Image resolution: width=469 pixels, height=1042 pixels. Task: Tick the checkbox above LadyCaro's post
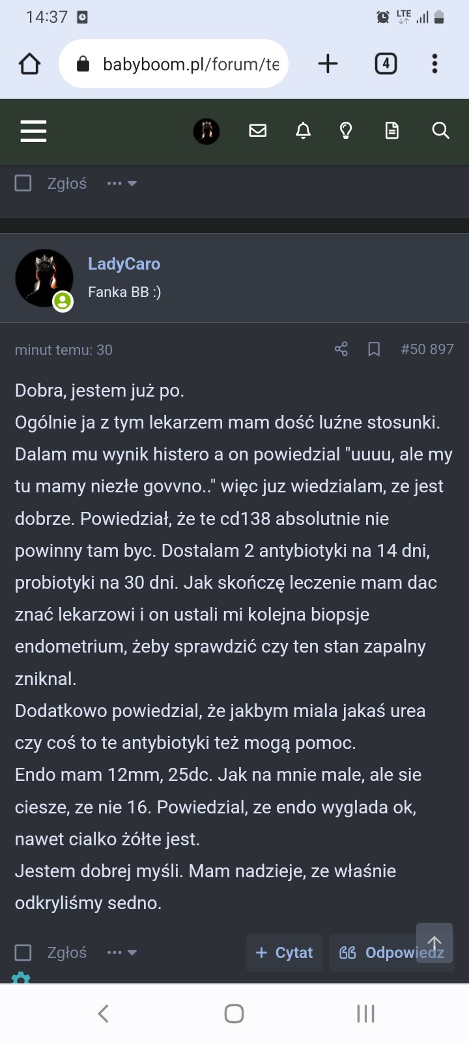coord(23,183)
